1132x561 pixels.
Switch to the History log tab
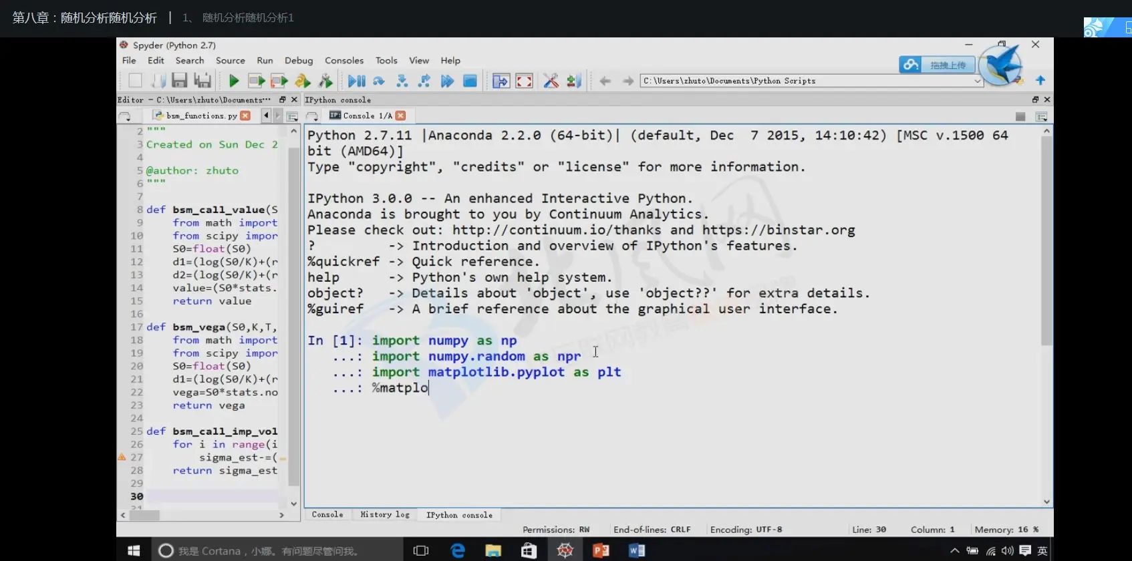pyautogui.click(x=385, y=515)
